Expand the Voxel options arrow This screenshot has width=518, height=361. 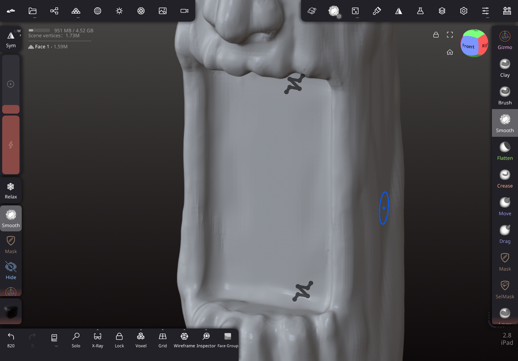[141, 330]
